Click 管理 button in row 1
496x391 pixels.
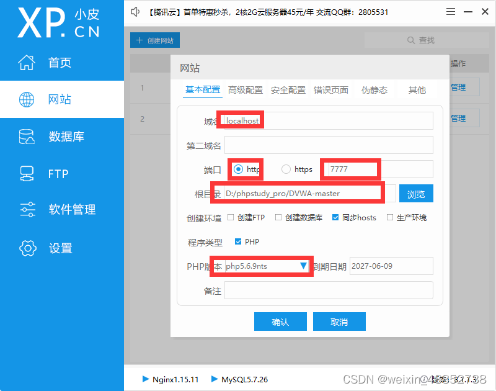click(458, 87)
